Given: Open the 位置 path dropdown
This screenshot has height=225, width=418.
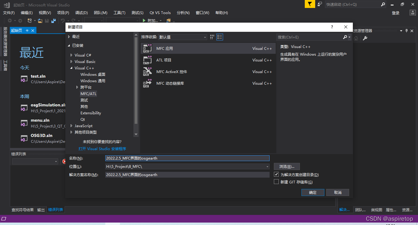Looking at the screenshot, I should 267,167.
